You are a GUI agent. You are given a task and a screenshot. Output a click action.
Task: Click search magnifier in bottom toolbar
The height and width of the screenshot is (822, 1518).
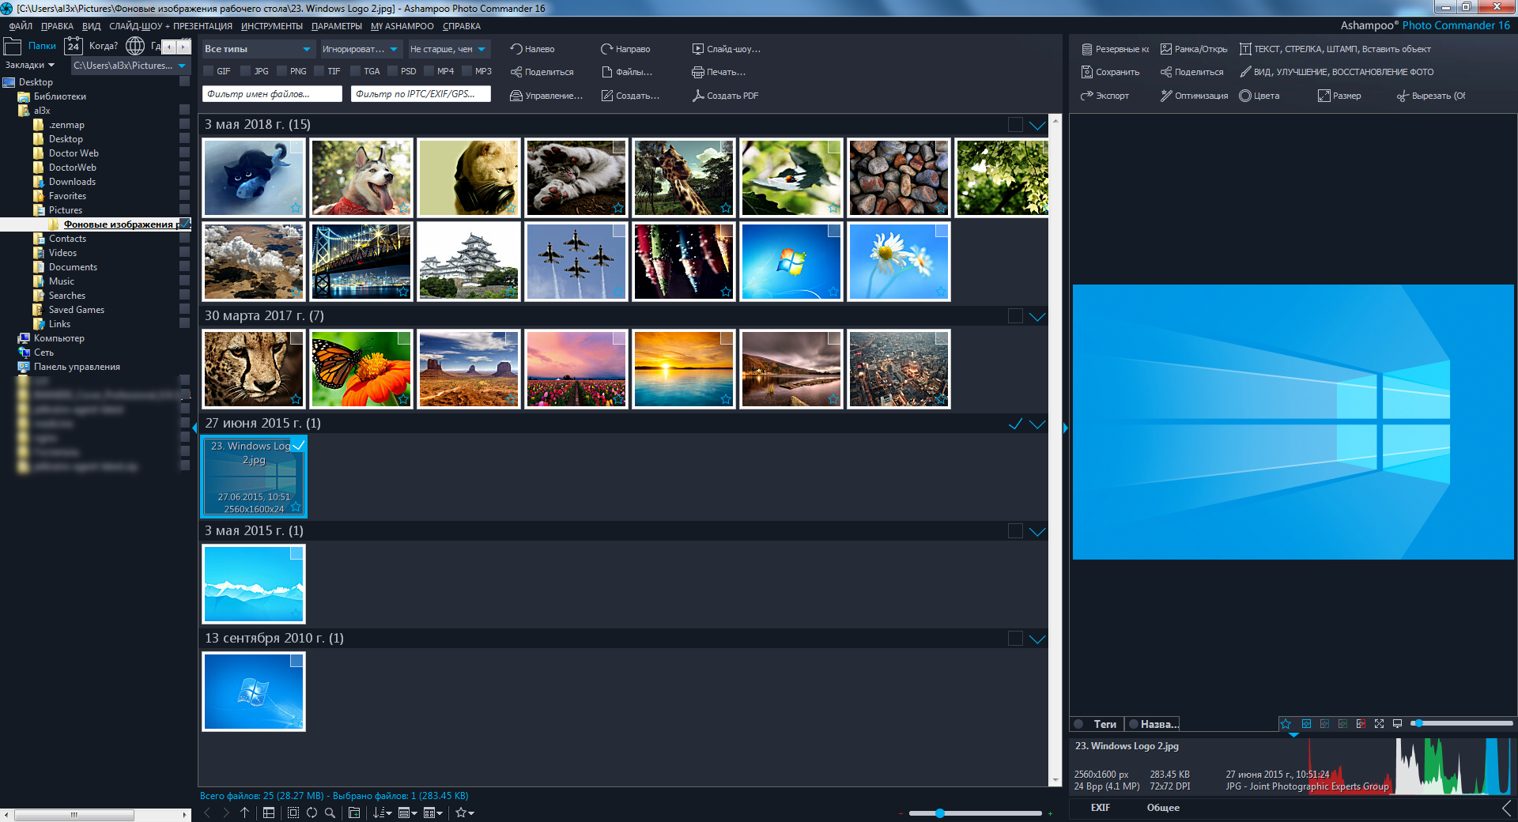pyautogui.click(x=330, y=813)
